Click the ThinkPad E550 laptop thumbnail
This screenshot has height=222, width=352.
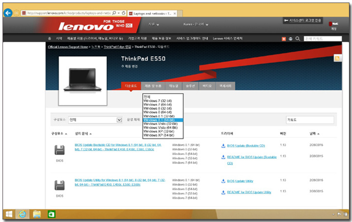pyautogui.click(x=82, y=81)
